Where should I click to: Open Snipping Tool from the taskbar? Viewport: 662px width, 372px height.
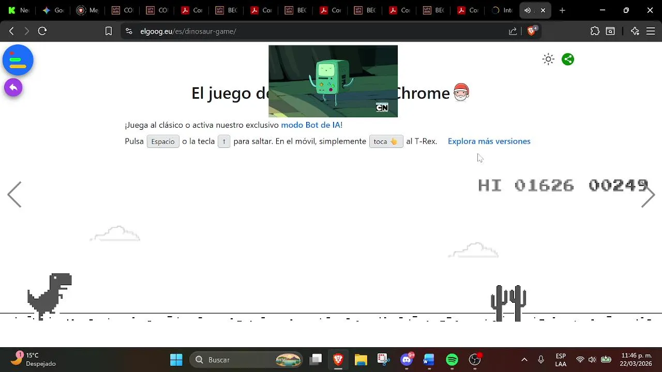pos(383,360)
